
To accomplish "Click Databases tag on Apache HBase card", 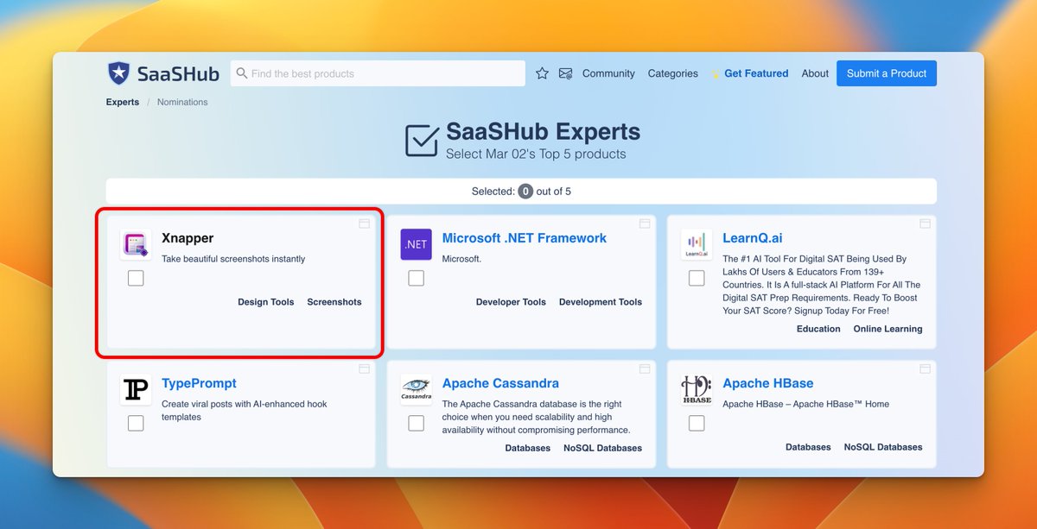I will (x=808, y=447).
